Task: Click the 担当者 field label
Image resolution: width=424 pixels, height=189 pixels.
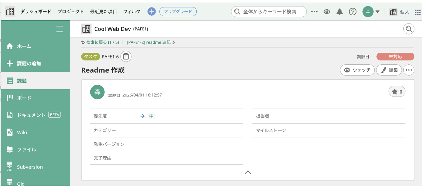Action: pos(263,116)
